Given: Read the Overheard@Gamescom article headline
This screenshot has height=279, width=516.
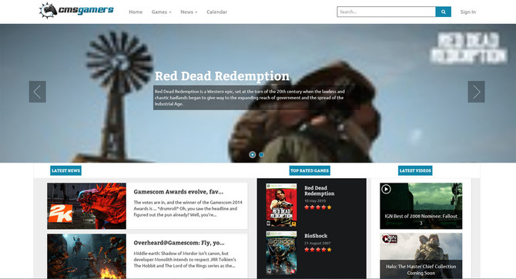Looking at the screenshot, I should [179, 243].
